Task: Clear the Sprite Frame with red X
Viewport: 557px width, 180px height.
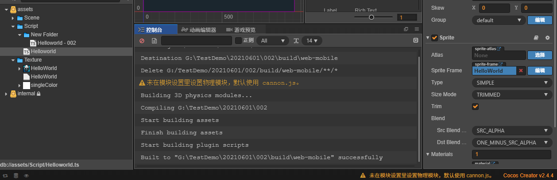Action: point(521,70)
